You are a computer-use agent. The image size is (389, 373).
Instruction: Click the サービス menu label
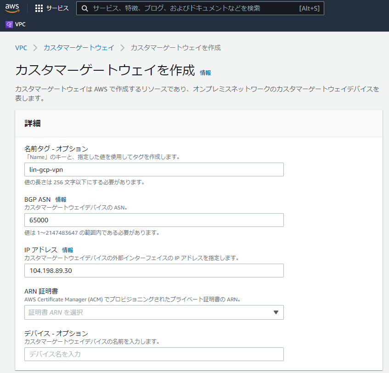pos(57,8)
